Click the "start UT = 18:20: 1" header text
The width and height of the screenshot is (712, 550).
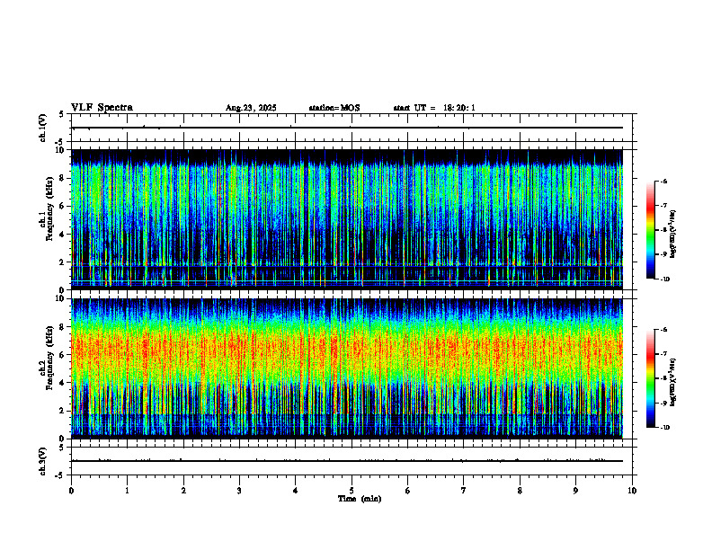(434, 108)
